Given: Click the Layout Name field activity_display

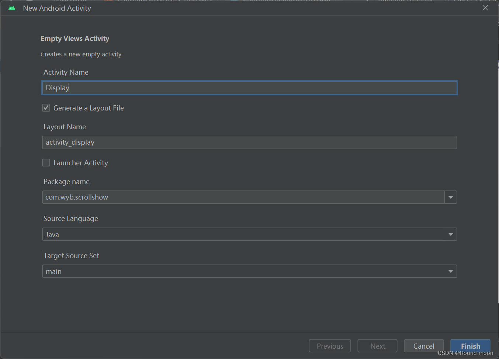Looking at the screenshot, I should [x=250, y=142].
